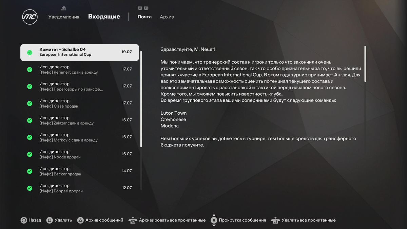Image resolution: width=407 pixels, height=229 pixels.
Task: Click the L3 stick icon for deleting read
Action: pyautogui.click(x=275, y=221)
